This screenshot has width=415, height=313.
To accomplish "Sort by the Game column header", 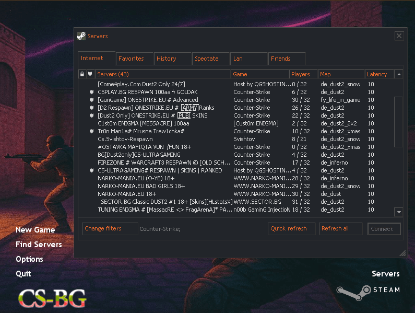I will point(260,74).
